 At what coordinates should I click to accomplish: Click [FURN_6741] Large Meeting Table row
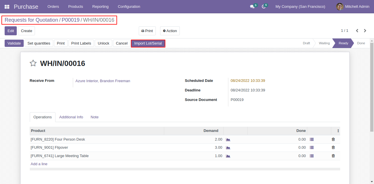click(x=185, y=156)
